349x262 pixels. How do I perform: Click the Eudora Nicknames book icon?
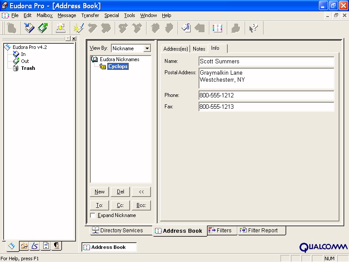pyautogui.click(x=95, y=59)
